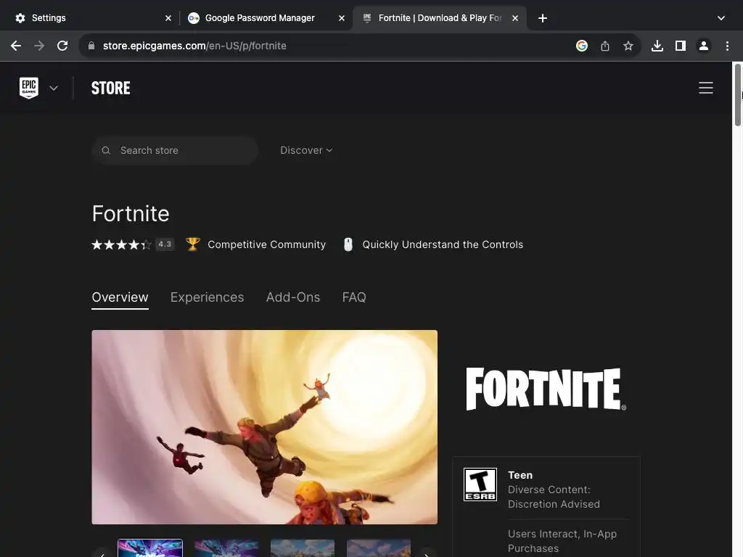
Task: Expand the tab search chevron
Action: pyautogui.click(x=721, y=18)
